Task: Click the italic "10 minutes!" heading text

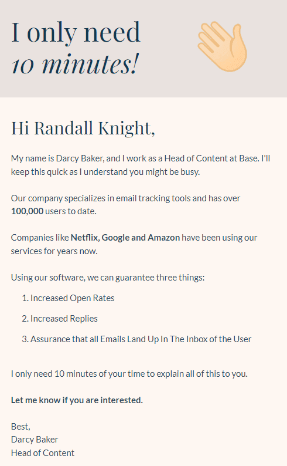Action: point(76,63)
